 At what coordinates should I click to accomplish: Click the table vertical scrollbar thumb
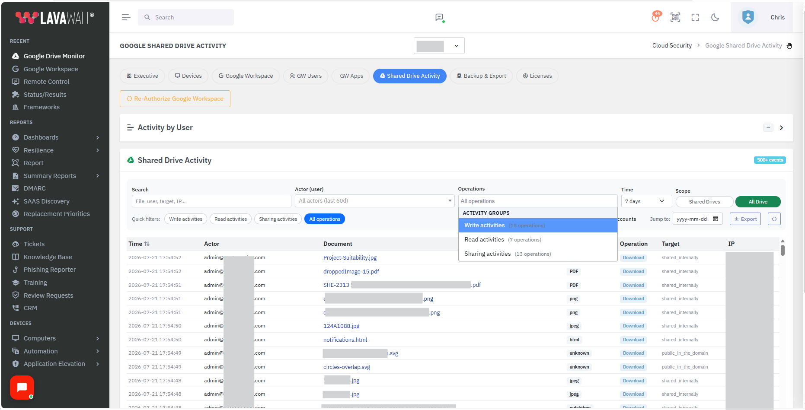(x=783, y=250)
